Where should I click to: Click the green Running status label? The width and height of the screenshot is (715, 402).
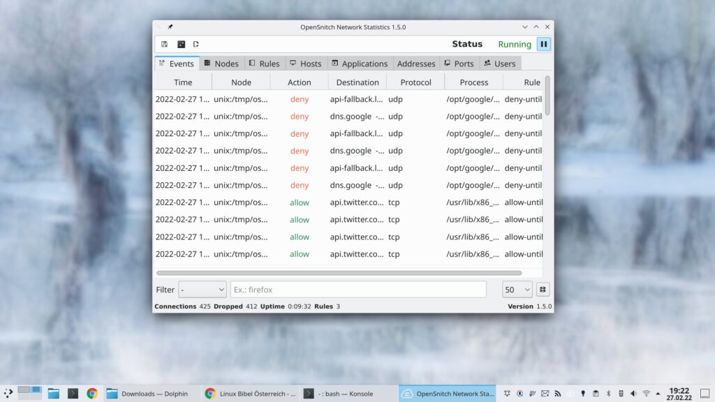pos(515,44)
